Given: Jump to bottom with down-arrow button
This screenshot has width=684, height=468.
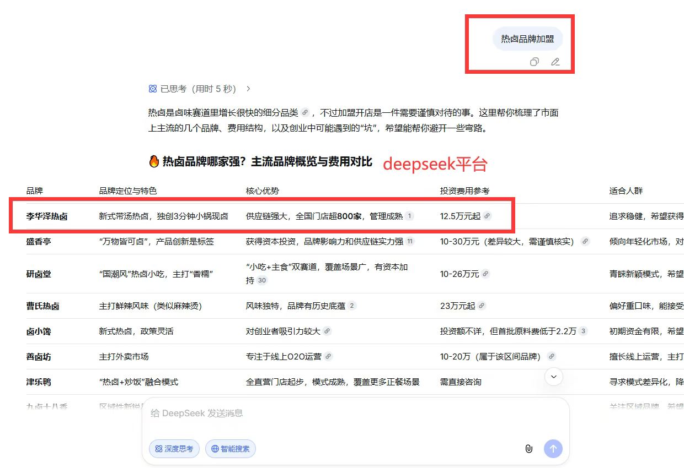Looking at the screenshot, I should (554, 377).
